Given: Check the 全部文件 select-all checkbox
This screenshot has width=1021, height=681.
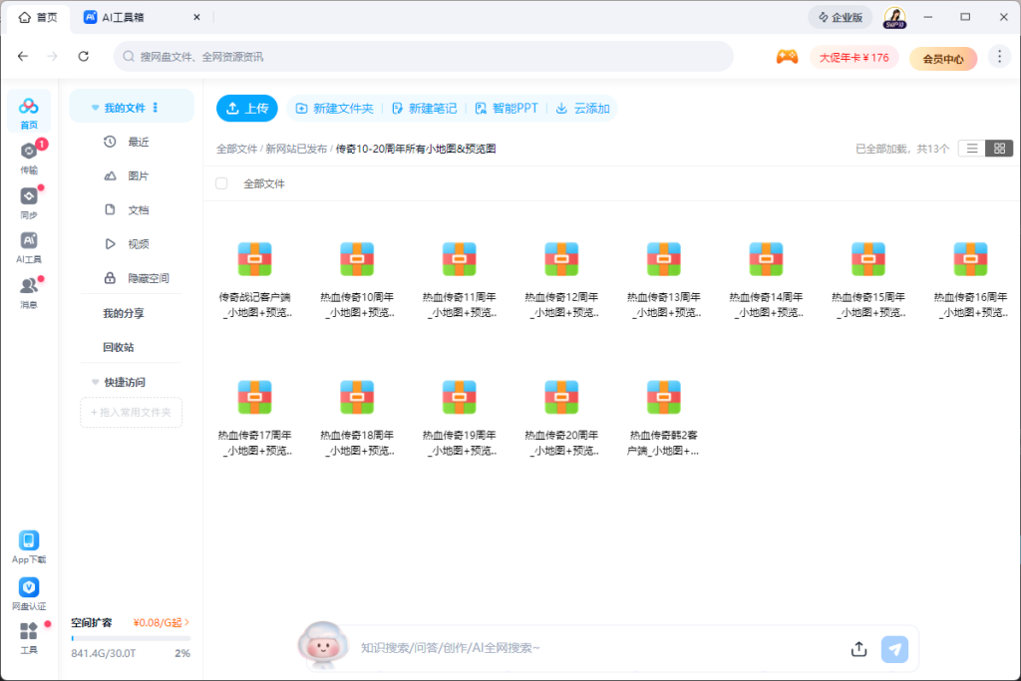Looking at the screenshot, I should (221, 182).
